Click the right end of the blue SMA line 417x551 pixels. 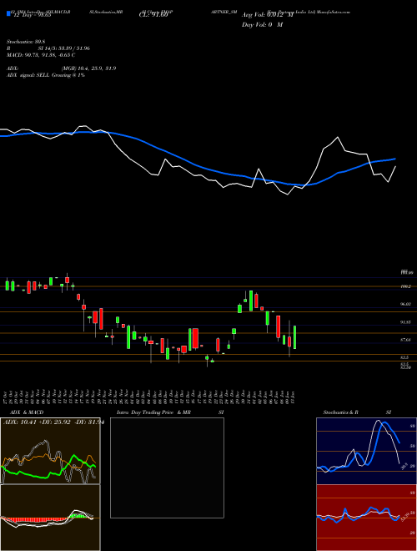point(395,159)
